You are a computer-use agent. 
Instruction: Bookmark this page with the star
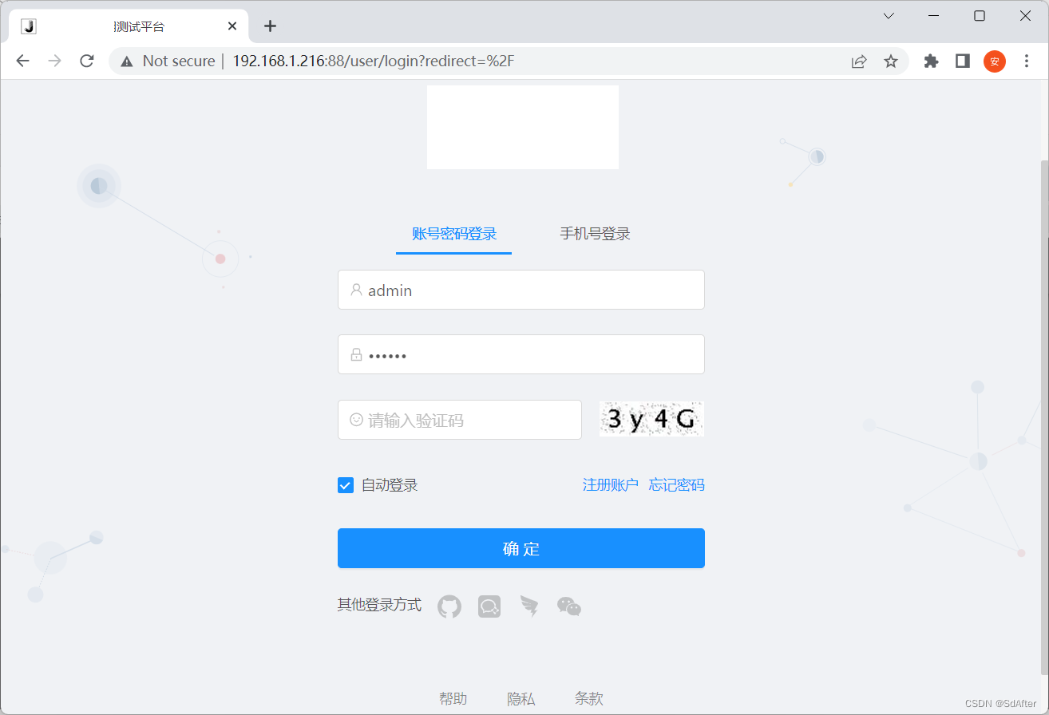[x=891, y=61]
